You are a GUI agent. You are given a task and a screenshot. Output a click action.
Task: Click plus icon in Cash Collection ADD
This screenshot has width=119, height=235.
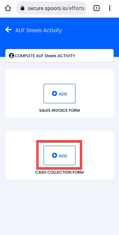[x=54, y=155]
